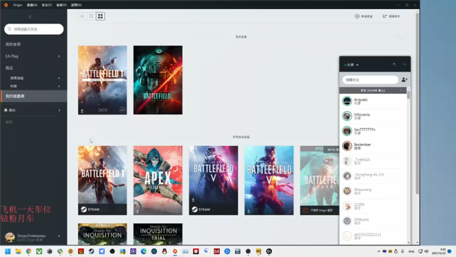Expand the user account menu arrow
456x257 pixels.
coord(59,236)
